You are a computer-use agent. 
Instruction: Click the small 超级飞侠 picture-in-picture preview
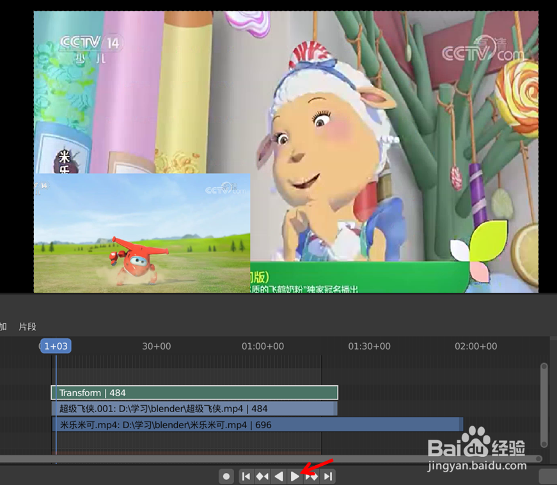click(142, 233)
